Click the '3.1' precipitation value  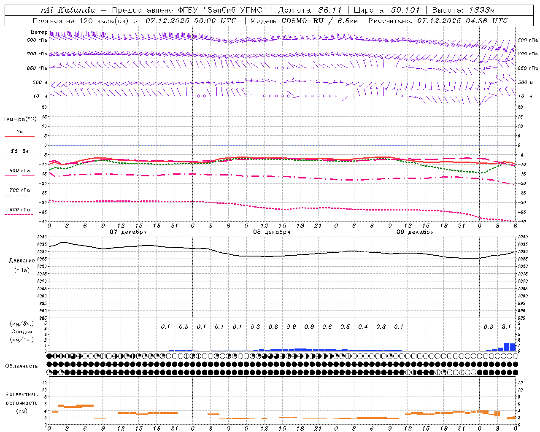pos(506,327)
